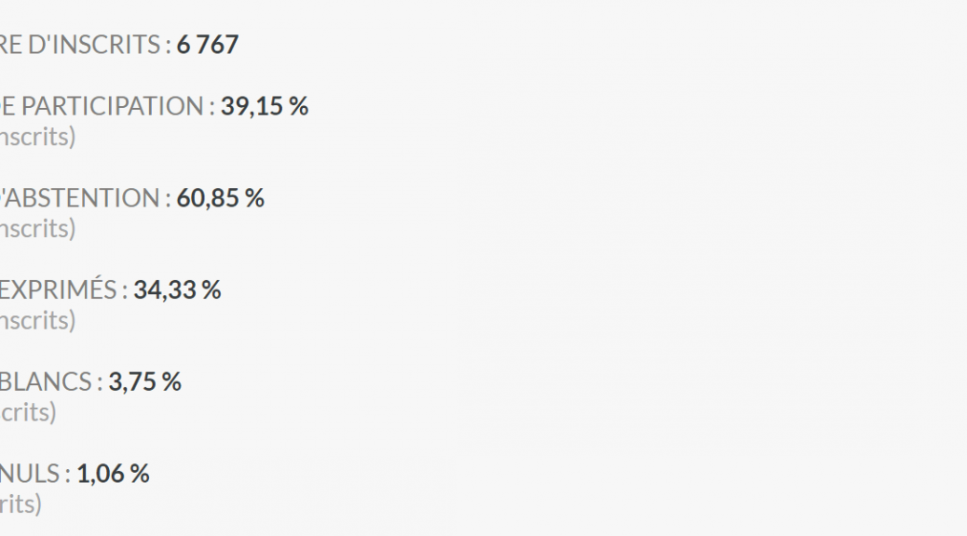Viewport: 967px width, 536px height.
Task: Click the percent sign after 34,33
Action: pos(211,290)
